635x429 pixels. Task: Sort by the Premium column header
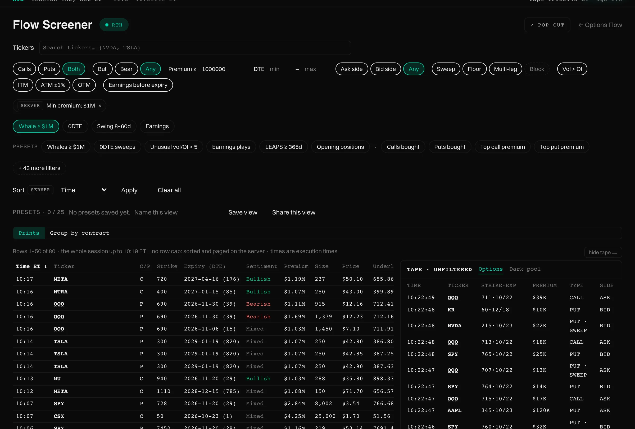coord(296,266)
